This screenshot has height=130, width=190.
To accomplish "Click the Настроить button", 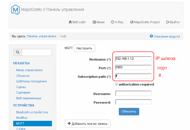I will pos(84,48).
